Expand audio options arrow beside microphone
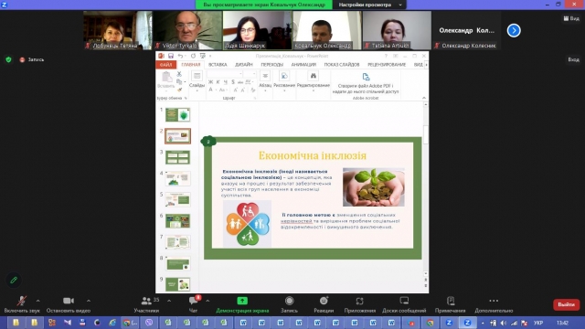This screenshot has width=585, height=329. tap(38, 301)
